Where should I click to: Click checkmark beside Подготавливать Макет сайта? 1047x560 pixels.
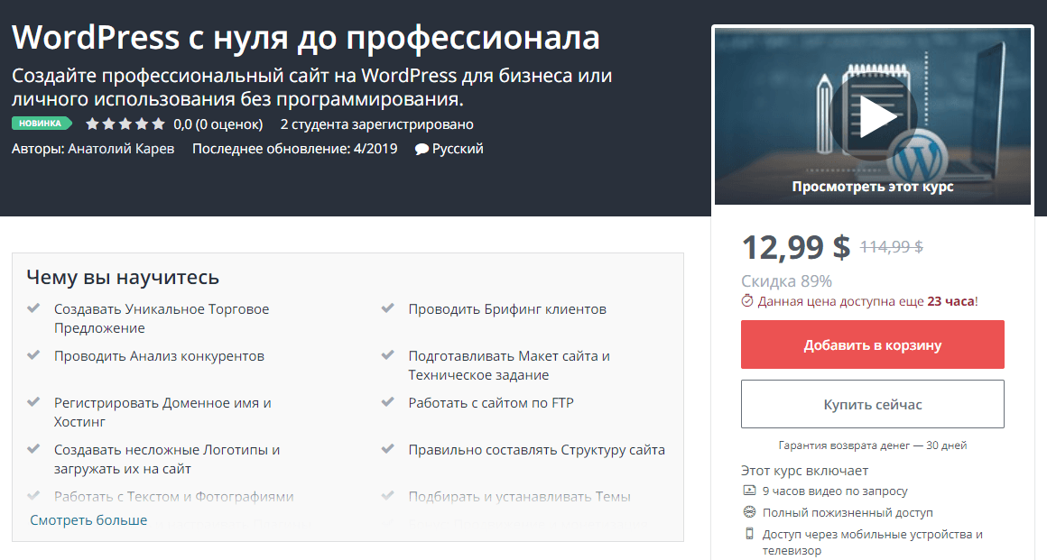387,355
